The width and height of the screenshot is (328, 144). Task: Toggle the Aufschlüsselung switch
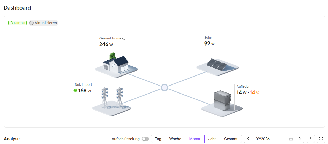click(x=145, y=139)
